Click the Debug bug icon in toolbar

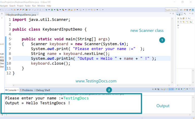click(x=46, y=10)
